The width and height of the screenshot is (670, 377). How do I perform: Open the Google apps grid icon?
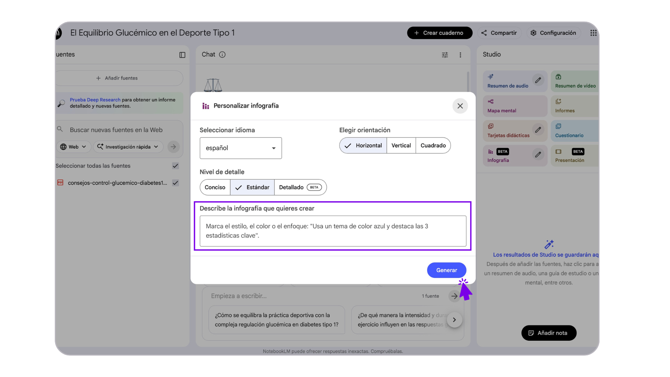point(593,33)
